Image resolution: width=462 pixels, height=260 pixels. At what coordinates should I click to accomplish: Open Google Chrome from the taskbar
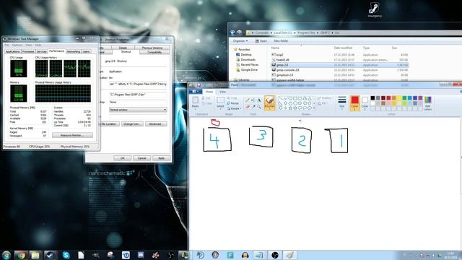click(x=21, y=255)
